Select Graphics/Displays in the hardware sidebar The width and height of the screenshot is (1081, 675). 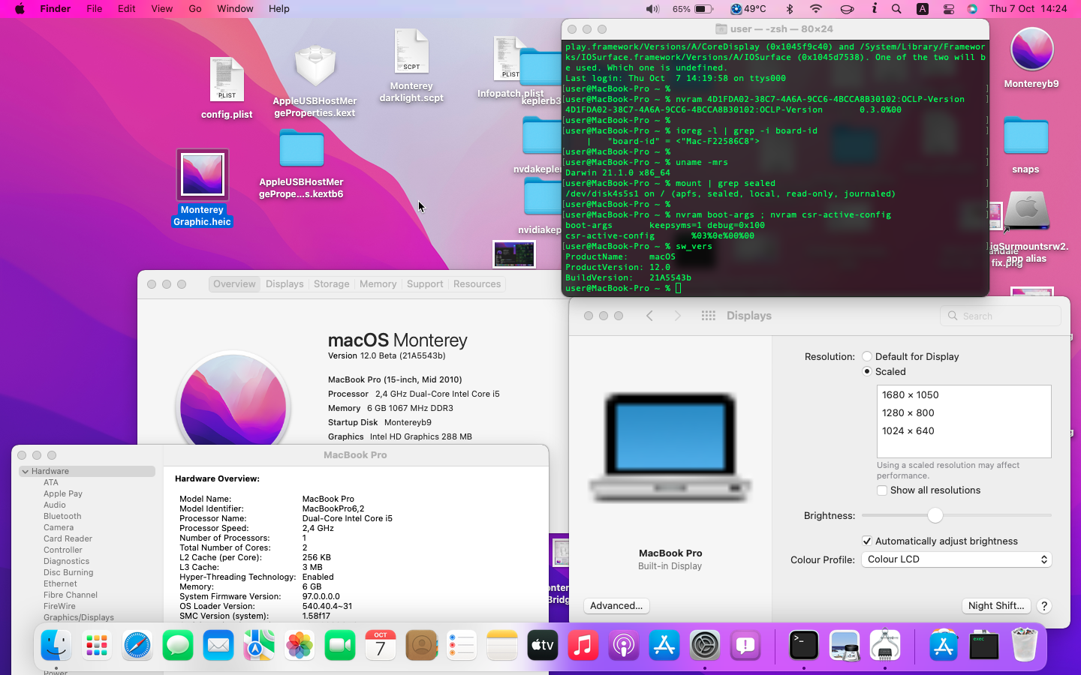coord(79,617)
